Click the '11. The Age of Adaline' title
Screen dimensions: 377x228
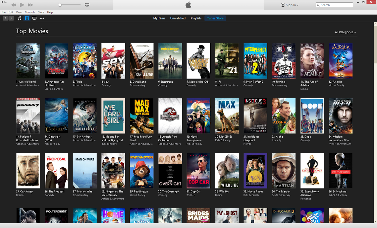click(x=309, y=83)
